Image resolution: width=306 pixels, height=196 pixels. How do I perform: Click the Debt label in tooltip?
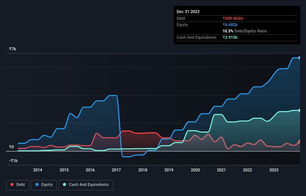tap(181, 18)
